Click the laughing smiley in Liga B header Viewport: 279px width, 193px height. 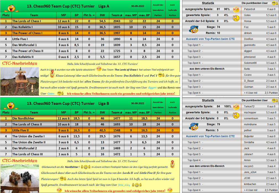click(x=11, y=106)
